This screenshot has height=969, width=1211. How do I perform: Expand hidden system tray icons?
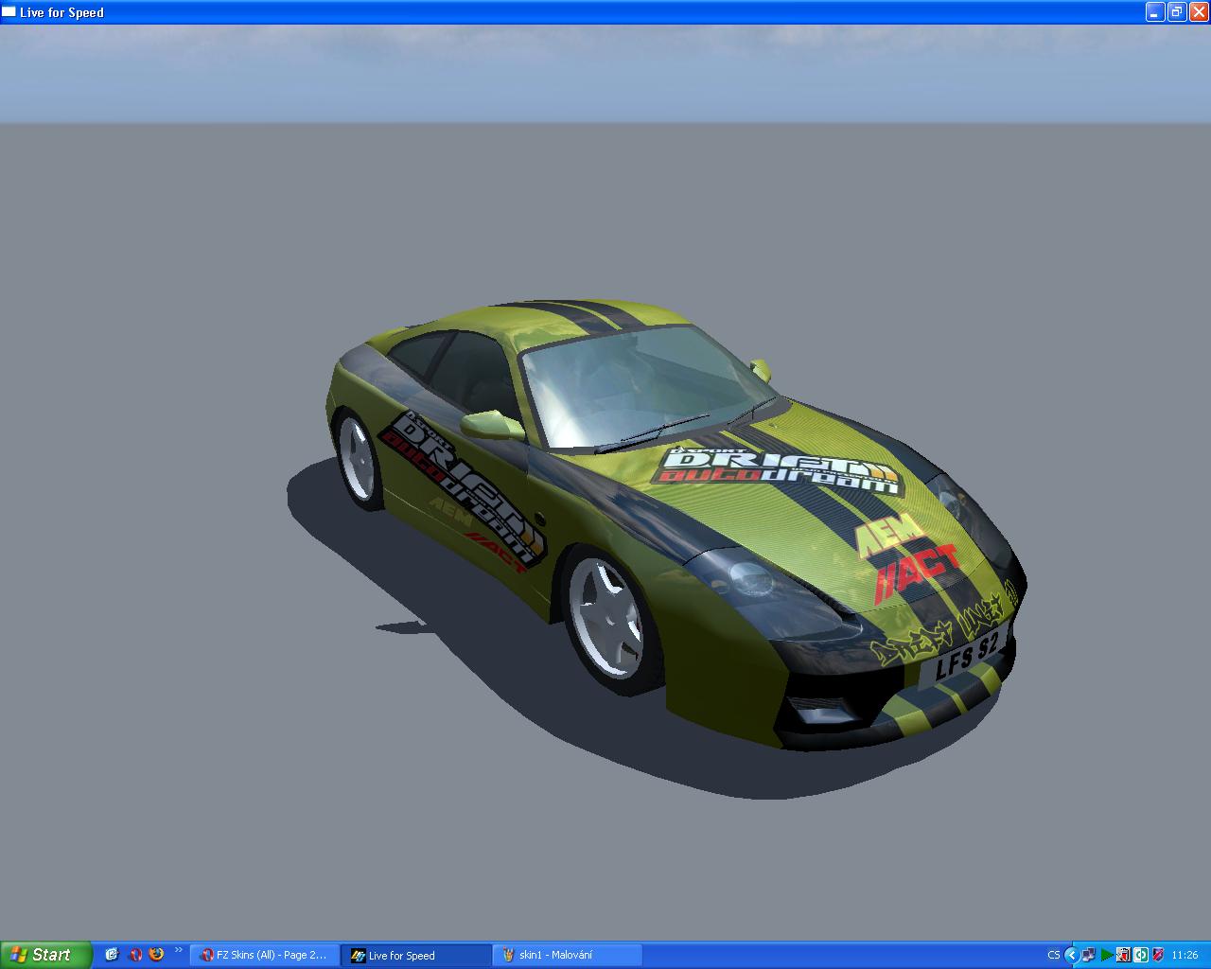[1072, 956]
